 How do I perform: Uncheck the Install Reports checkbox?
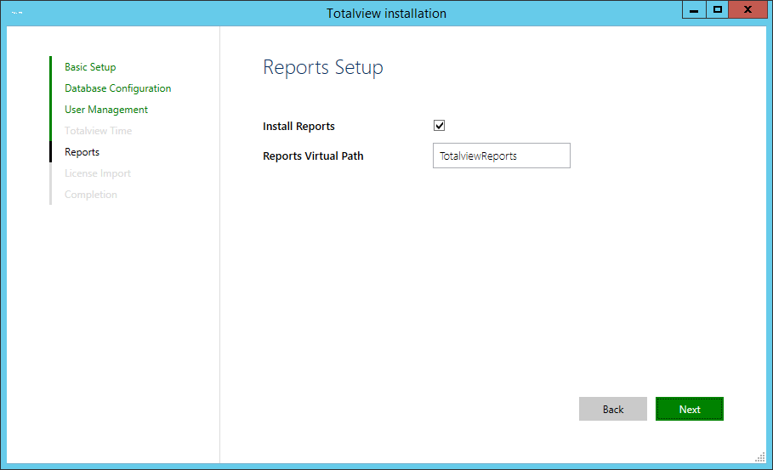coord(440,126)
